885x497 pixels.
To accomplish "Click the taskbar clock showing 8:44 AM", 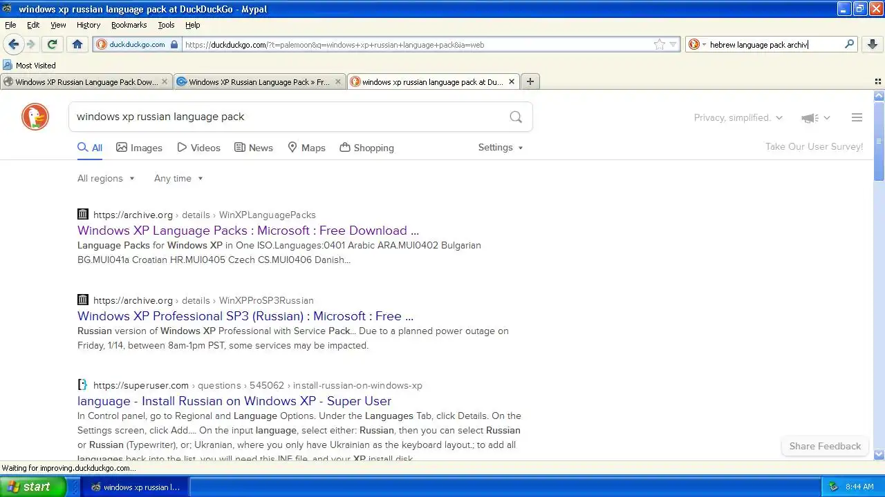I will pos(859,487).
